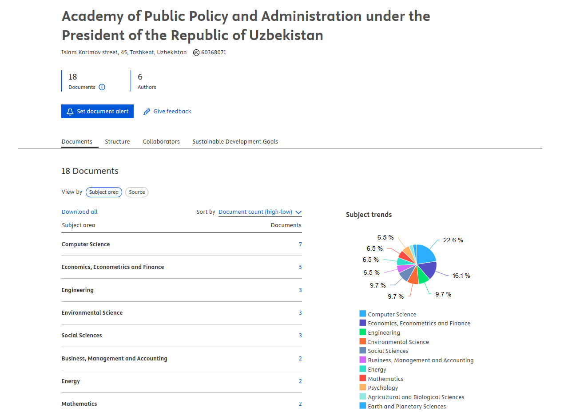The height and width of the screenshot is (412, 568).
Task: Click the Engineering legend color swatch
Action: click(363, 332)
